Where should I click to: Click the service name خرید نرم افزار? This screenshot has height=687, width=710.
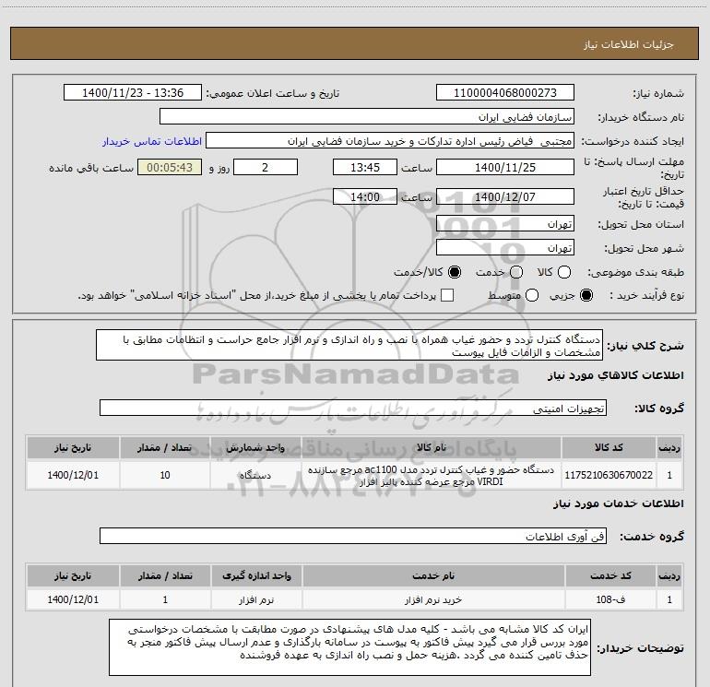tap(433, 599)
